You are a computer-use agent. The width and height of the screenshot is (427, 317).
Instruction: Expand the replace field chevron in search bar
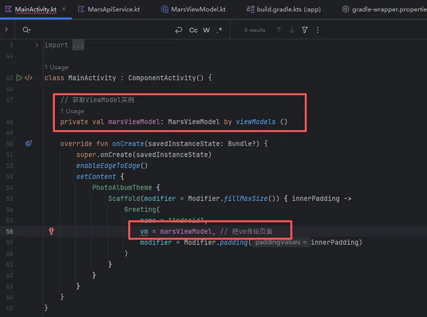(x=6, y=29)
